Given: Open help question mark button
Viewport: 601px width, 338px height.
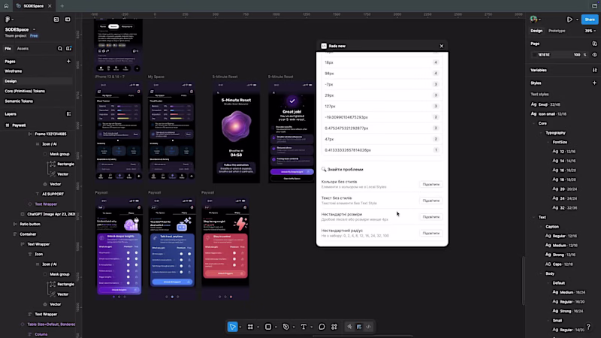Looking at the screenshot, I should pyautogui.click(x=588, y=327).
